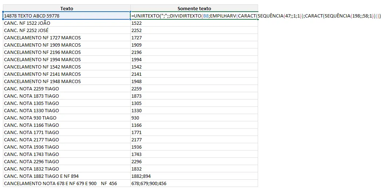The width and height of the screenshot is (384, 188).
Task: Click result cell '1832'
Action: tap(194, 169)
